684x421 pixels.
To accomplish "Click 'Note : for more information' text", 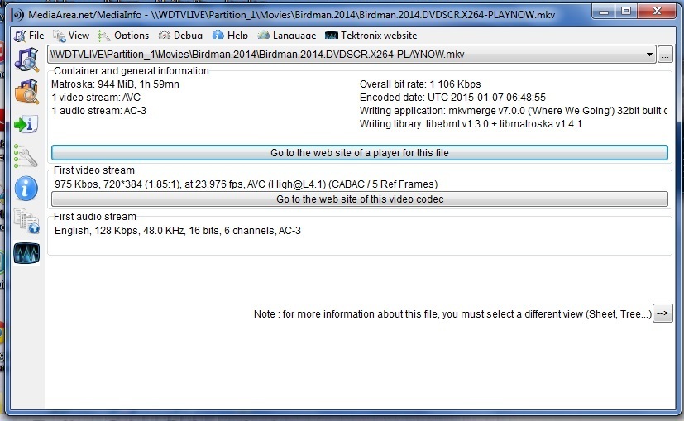I will click(452, 314).
